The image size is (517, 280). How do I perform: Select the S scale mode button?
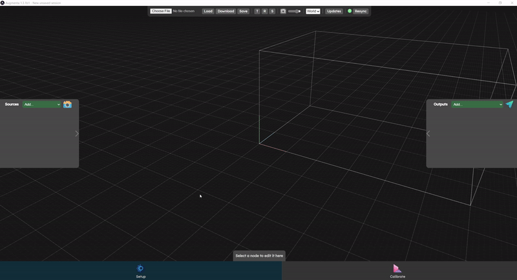point(272,11)
